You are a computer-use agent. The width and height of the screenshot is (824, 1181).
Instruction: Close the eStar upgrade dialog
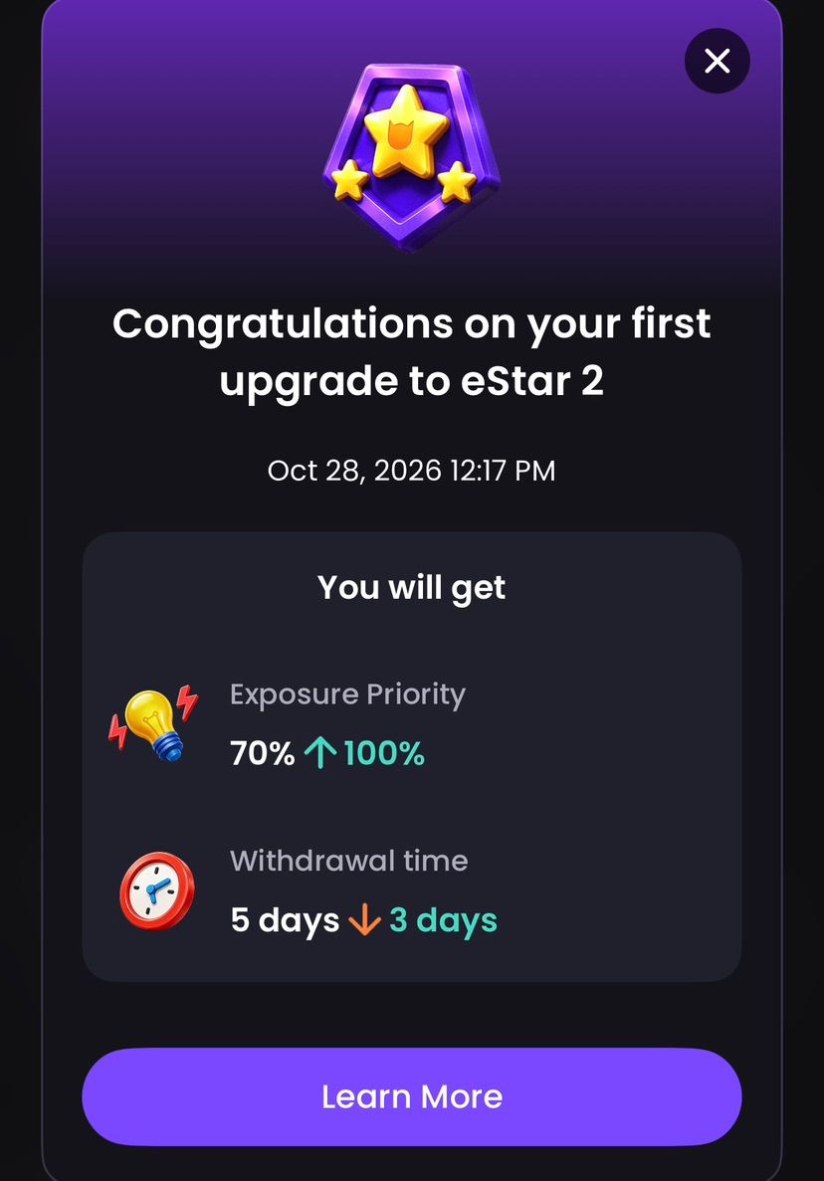coord(718,61)
